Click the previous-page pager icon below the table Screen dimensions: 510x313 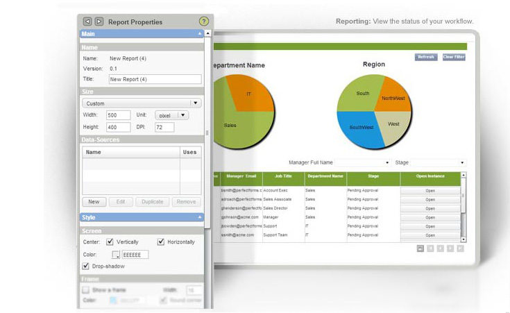(440, 248)
